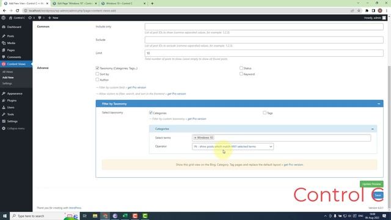Screen dimensions: 391x220
Task: Open the Windows Start menu
Action: point(5,216)
